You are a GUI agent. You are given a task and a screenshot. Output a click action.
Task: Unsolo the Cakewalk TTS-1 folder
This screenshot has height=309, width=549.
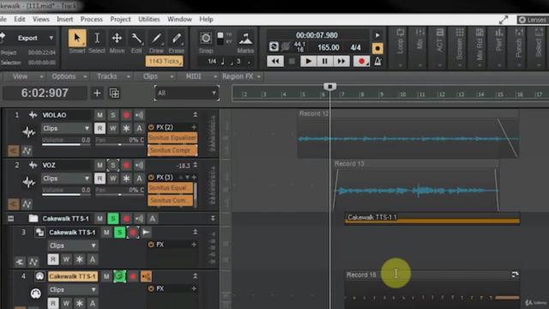point(112,219)
